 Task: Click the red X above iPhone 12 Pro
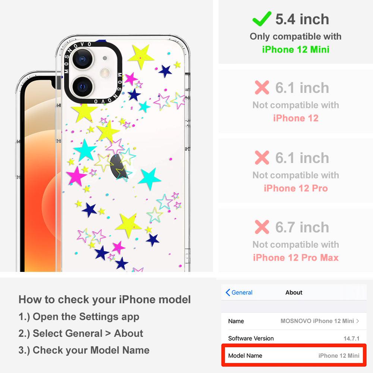(262, 157)
